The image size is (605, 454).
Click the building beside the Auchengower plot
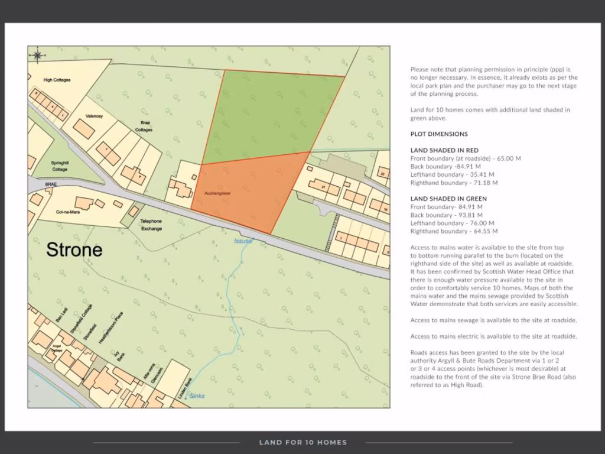point(180,188)
